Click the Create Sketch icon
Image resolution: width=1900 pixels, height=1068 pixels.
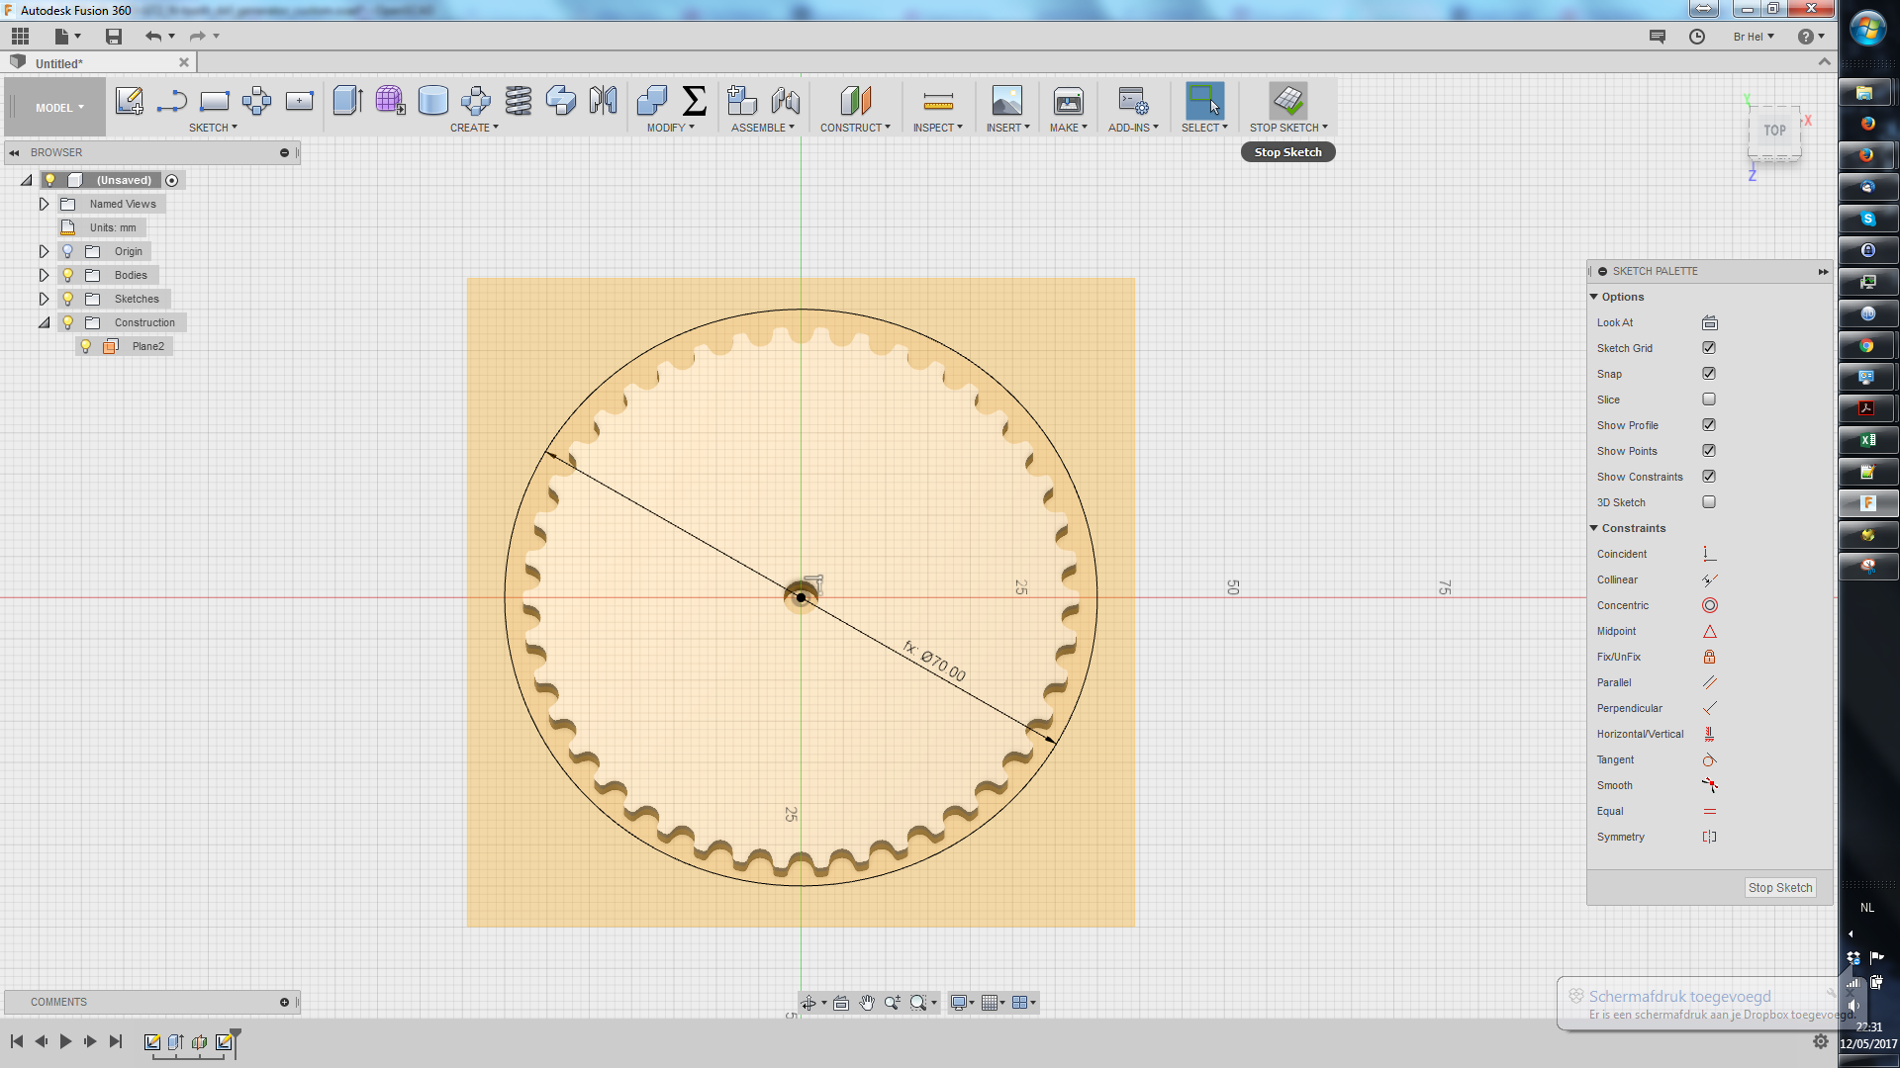tap(129, 101)
